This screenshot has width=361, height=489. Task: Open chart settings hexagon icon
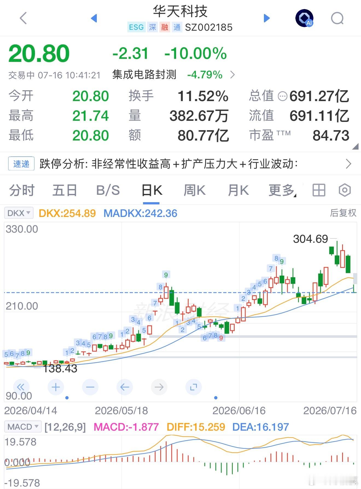pyautogui.click(x=345, y=190)
